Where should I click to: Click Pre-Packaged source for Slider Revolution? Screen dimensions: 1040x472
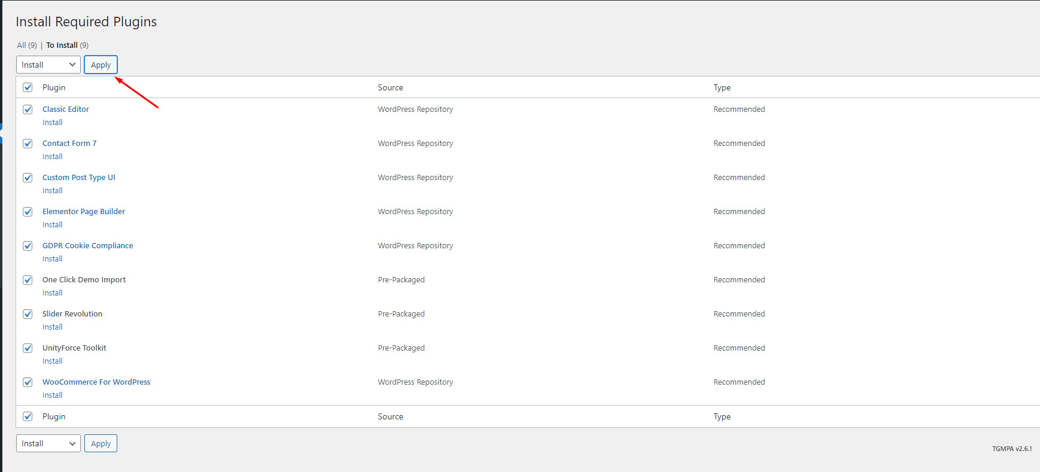pos(402,313)
